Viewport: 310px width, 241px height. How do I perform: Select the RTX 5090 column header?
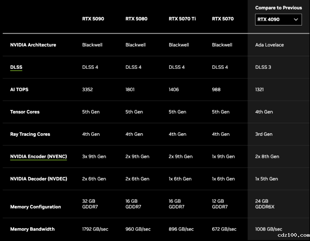93,19
